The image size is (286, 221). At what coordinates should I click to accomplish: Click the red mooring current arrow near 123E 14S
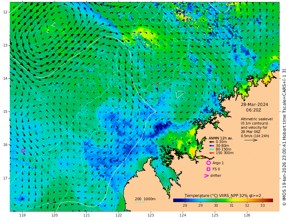(157, 84)
